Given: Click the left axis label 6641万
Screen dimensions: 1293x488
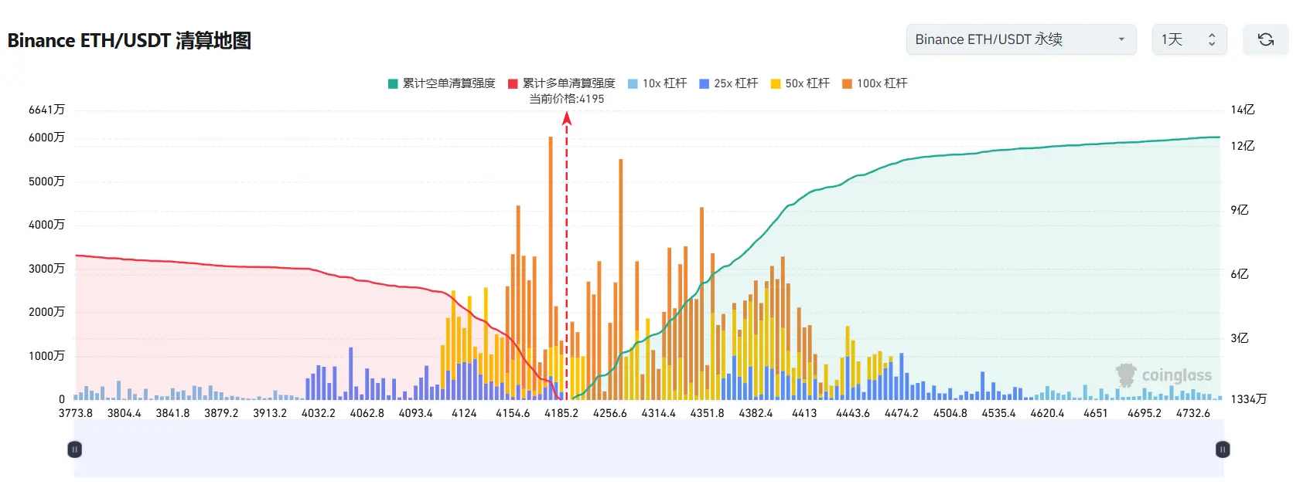Looking at the screenshot, I should 46,110.
